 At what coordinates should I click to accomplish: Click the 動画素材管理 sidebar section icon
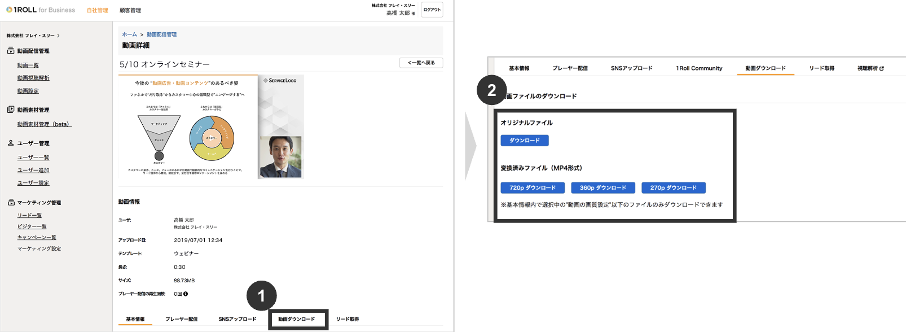point(11,110)
